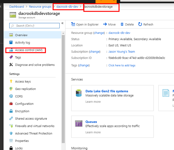The height and width of the screenshot is (150, 174).
Task: Go to Dashboard breadcrumb
Action: [x=16, y=7]
